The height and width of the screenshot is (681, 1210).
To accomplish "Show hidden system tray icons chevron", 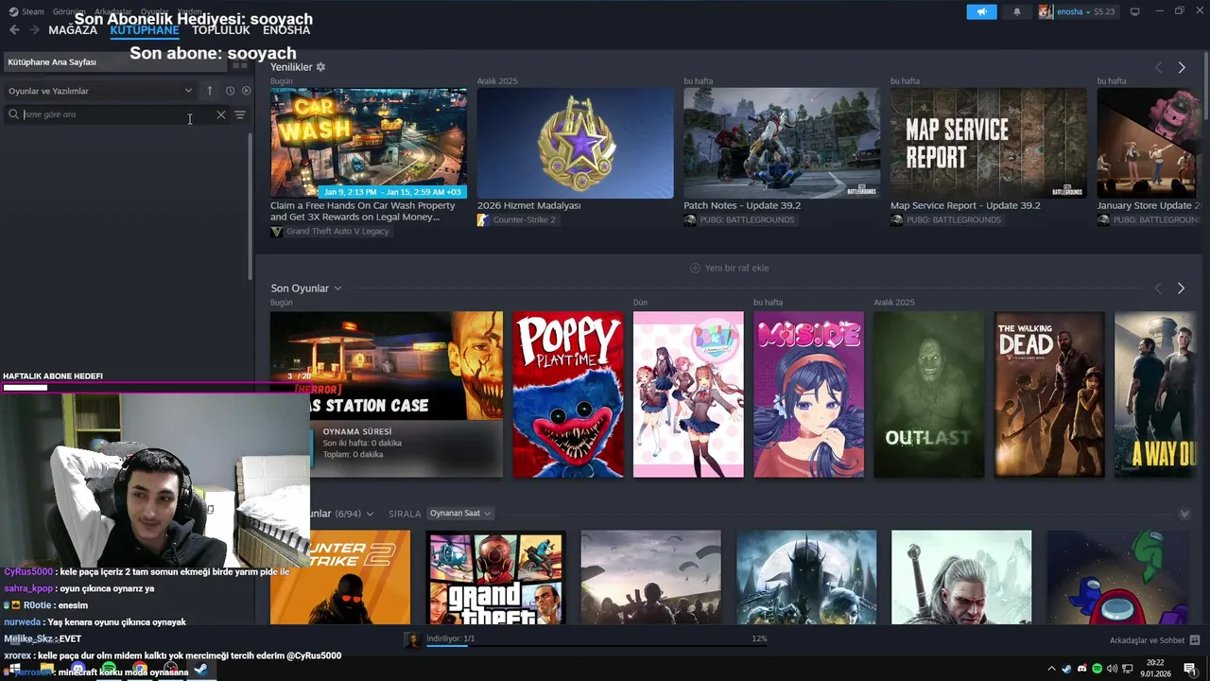I will coord(1051,669).
